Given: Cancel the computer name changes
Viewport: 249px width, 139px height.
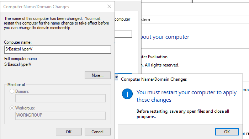Looking at the screenshot, I should click(x=97, y=132).
